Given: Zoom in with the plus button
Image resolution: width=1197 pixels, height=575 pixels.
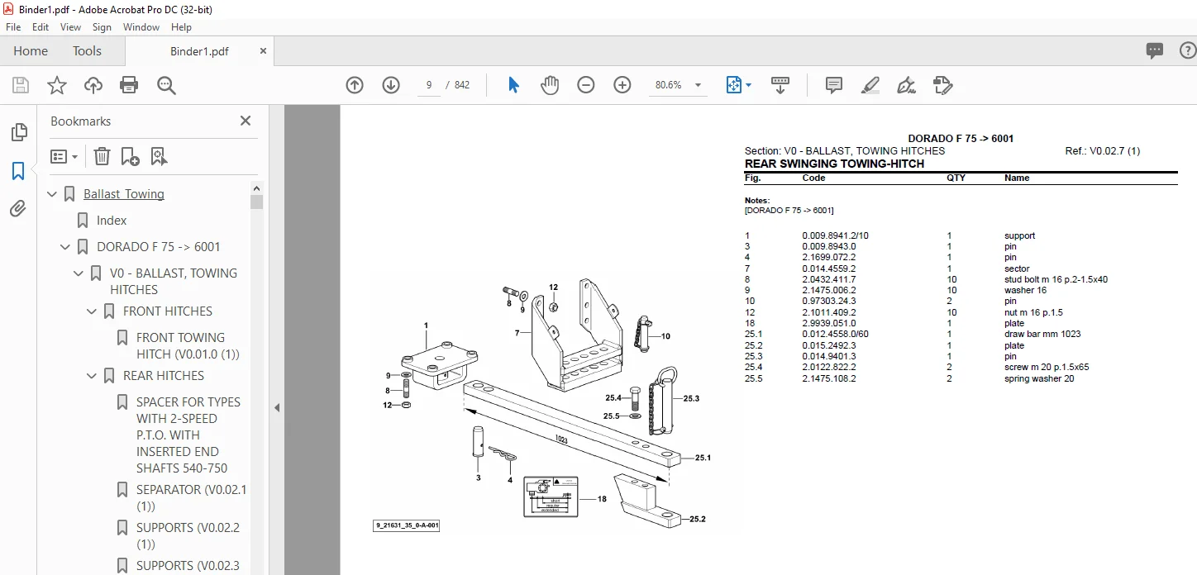Looking at the screenshot, I should click(x=622, y=85).
